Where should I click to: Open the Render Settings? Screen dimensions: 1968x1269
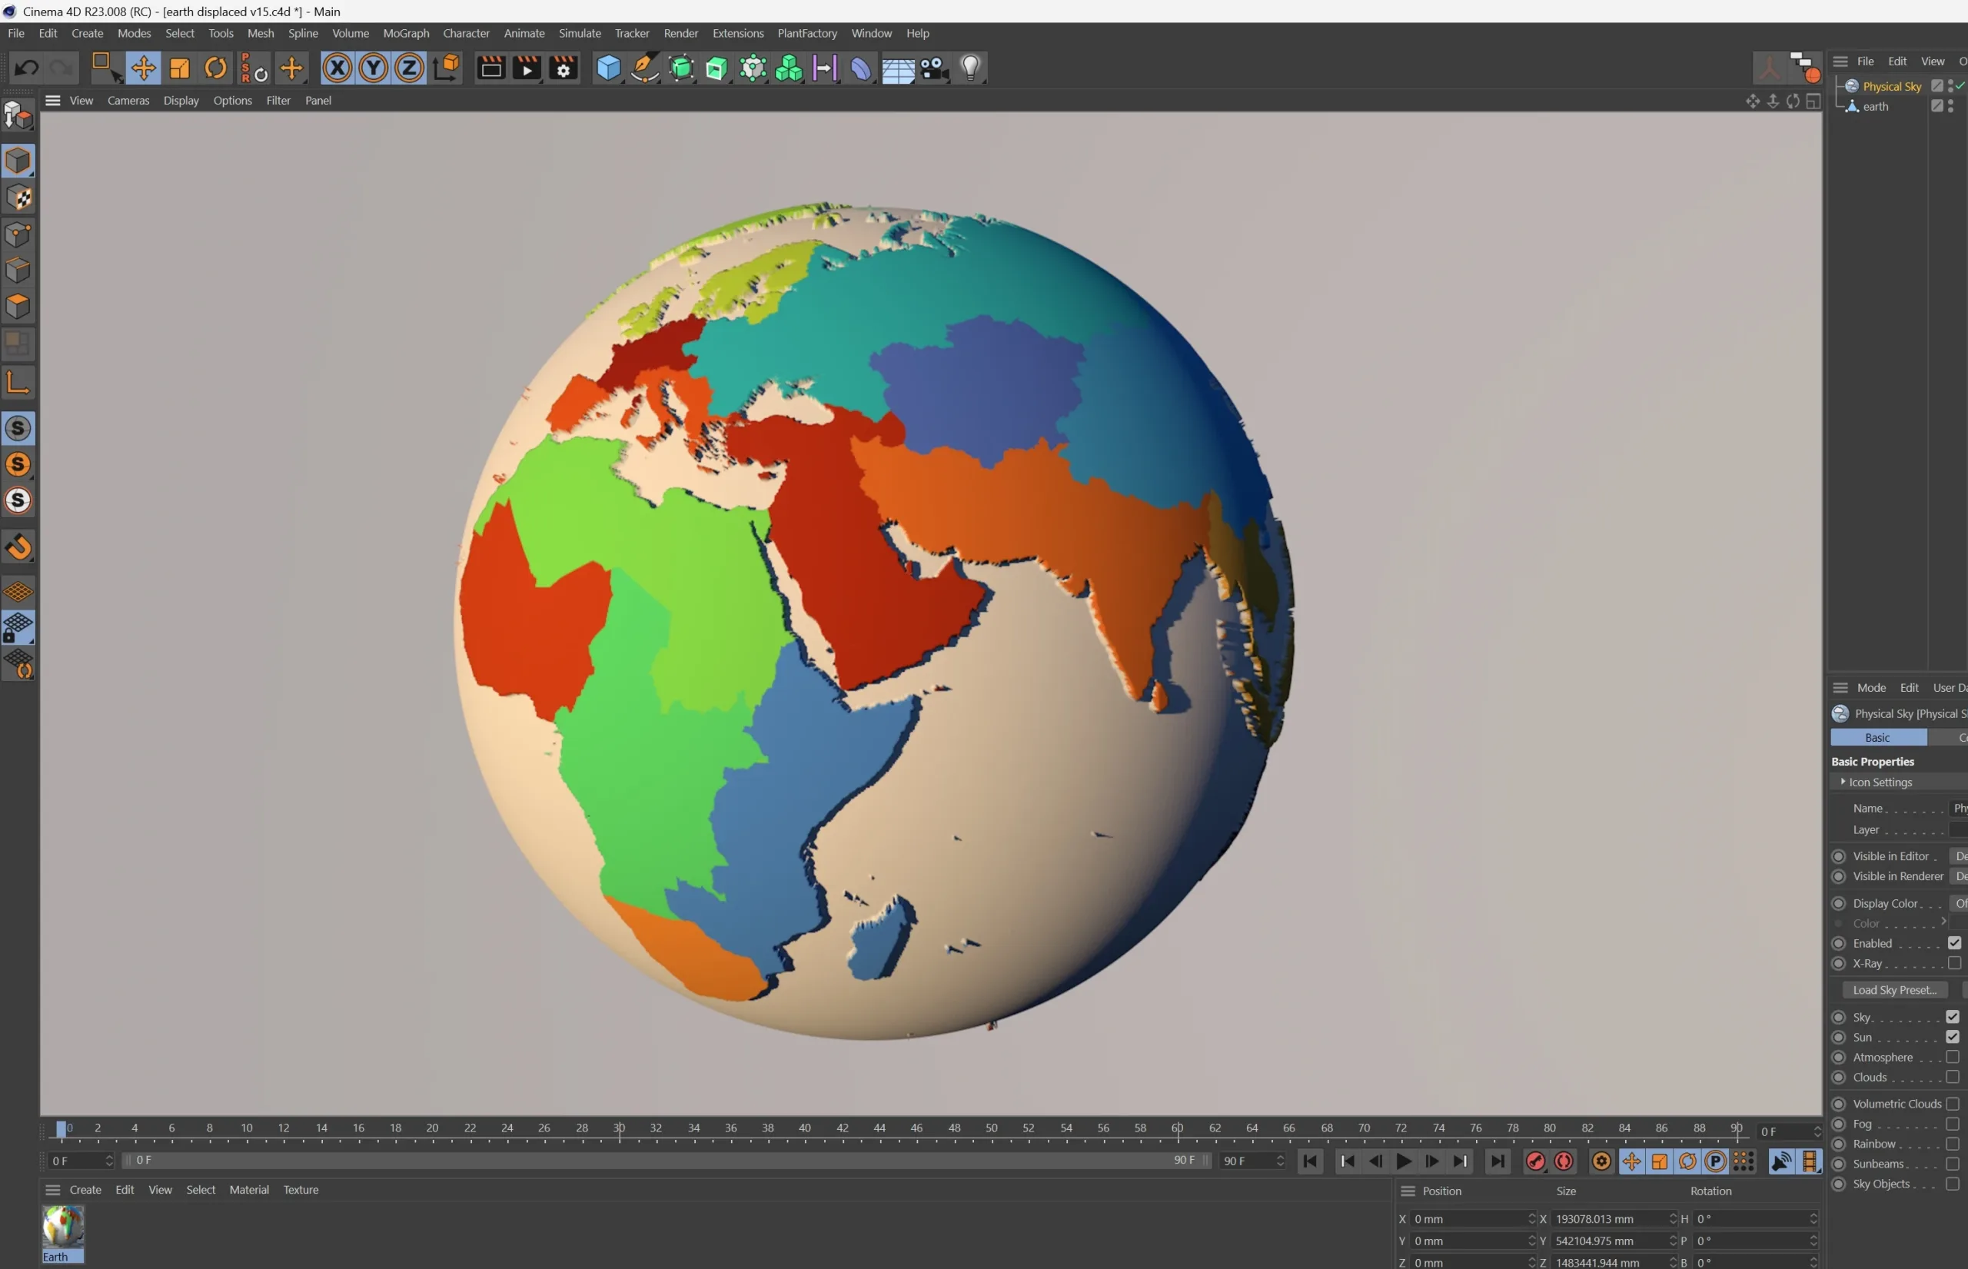pos(562,68)
